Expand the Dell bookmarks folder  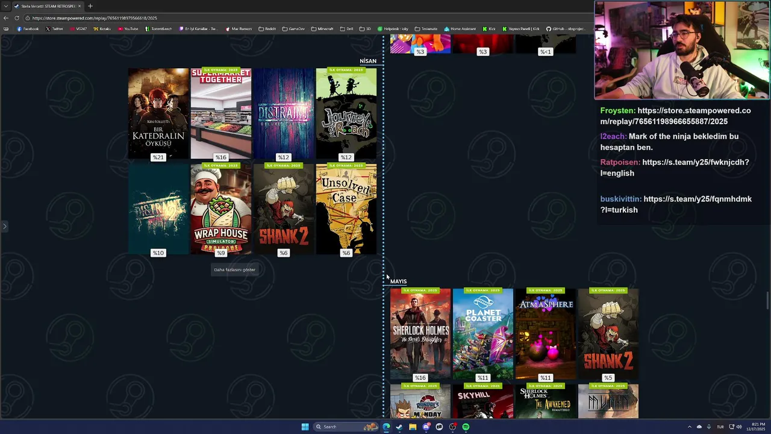(x=346, y=29)
